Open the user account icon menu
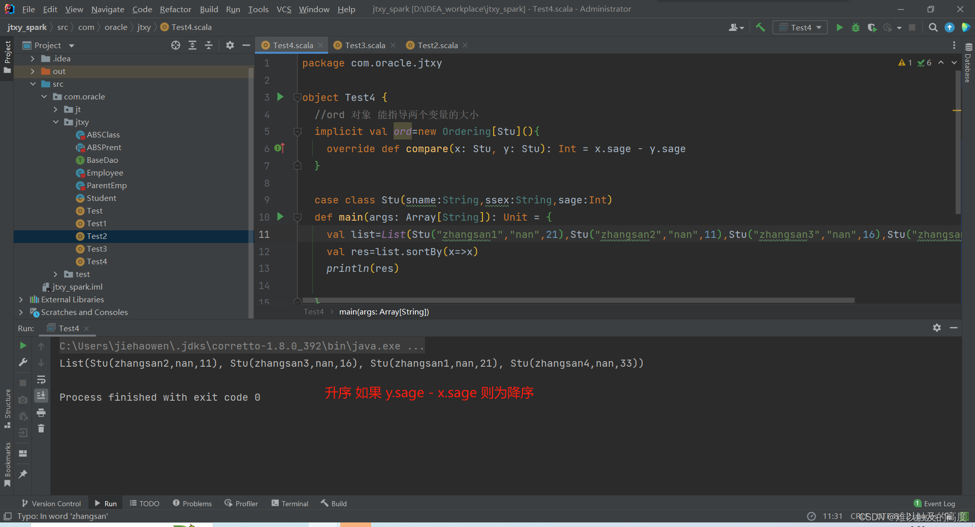 [x=736, y=27]
